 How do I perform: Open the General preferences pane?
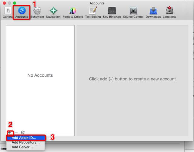(x=7, y=12)
